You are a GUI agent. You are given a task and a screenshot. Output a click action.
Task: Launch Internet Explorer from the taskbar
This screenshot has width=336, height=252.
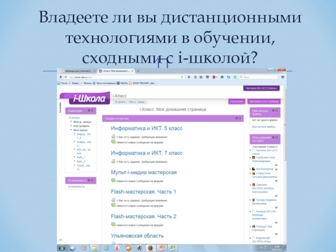point(106,248)
